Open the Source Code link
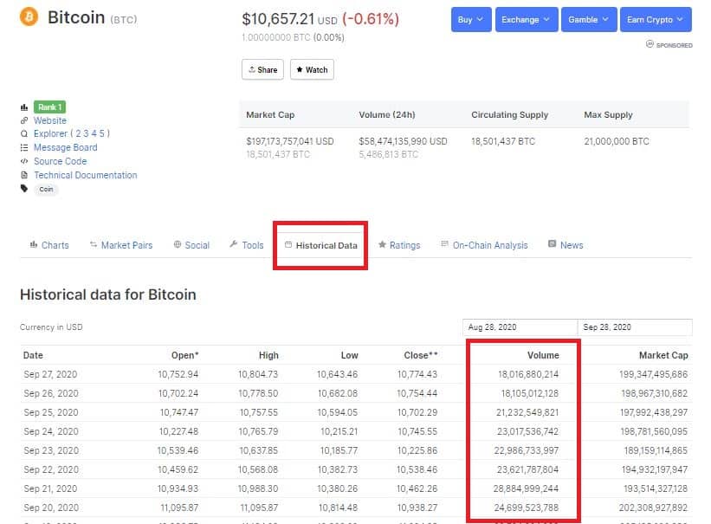Viewport: 711px width, 524px height. (60, 161)
